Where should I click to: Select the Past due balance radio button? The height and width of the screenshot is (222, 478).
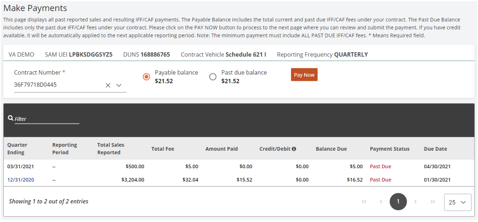click(x=213, y=77)
